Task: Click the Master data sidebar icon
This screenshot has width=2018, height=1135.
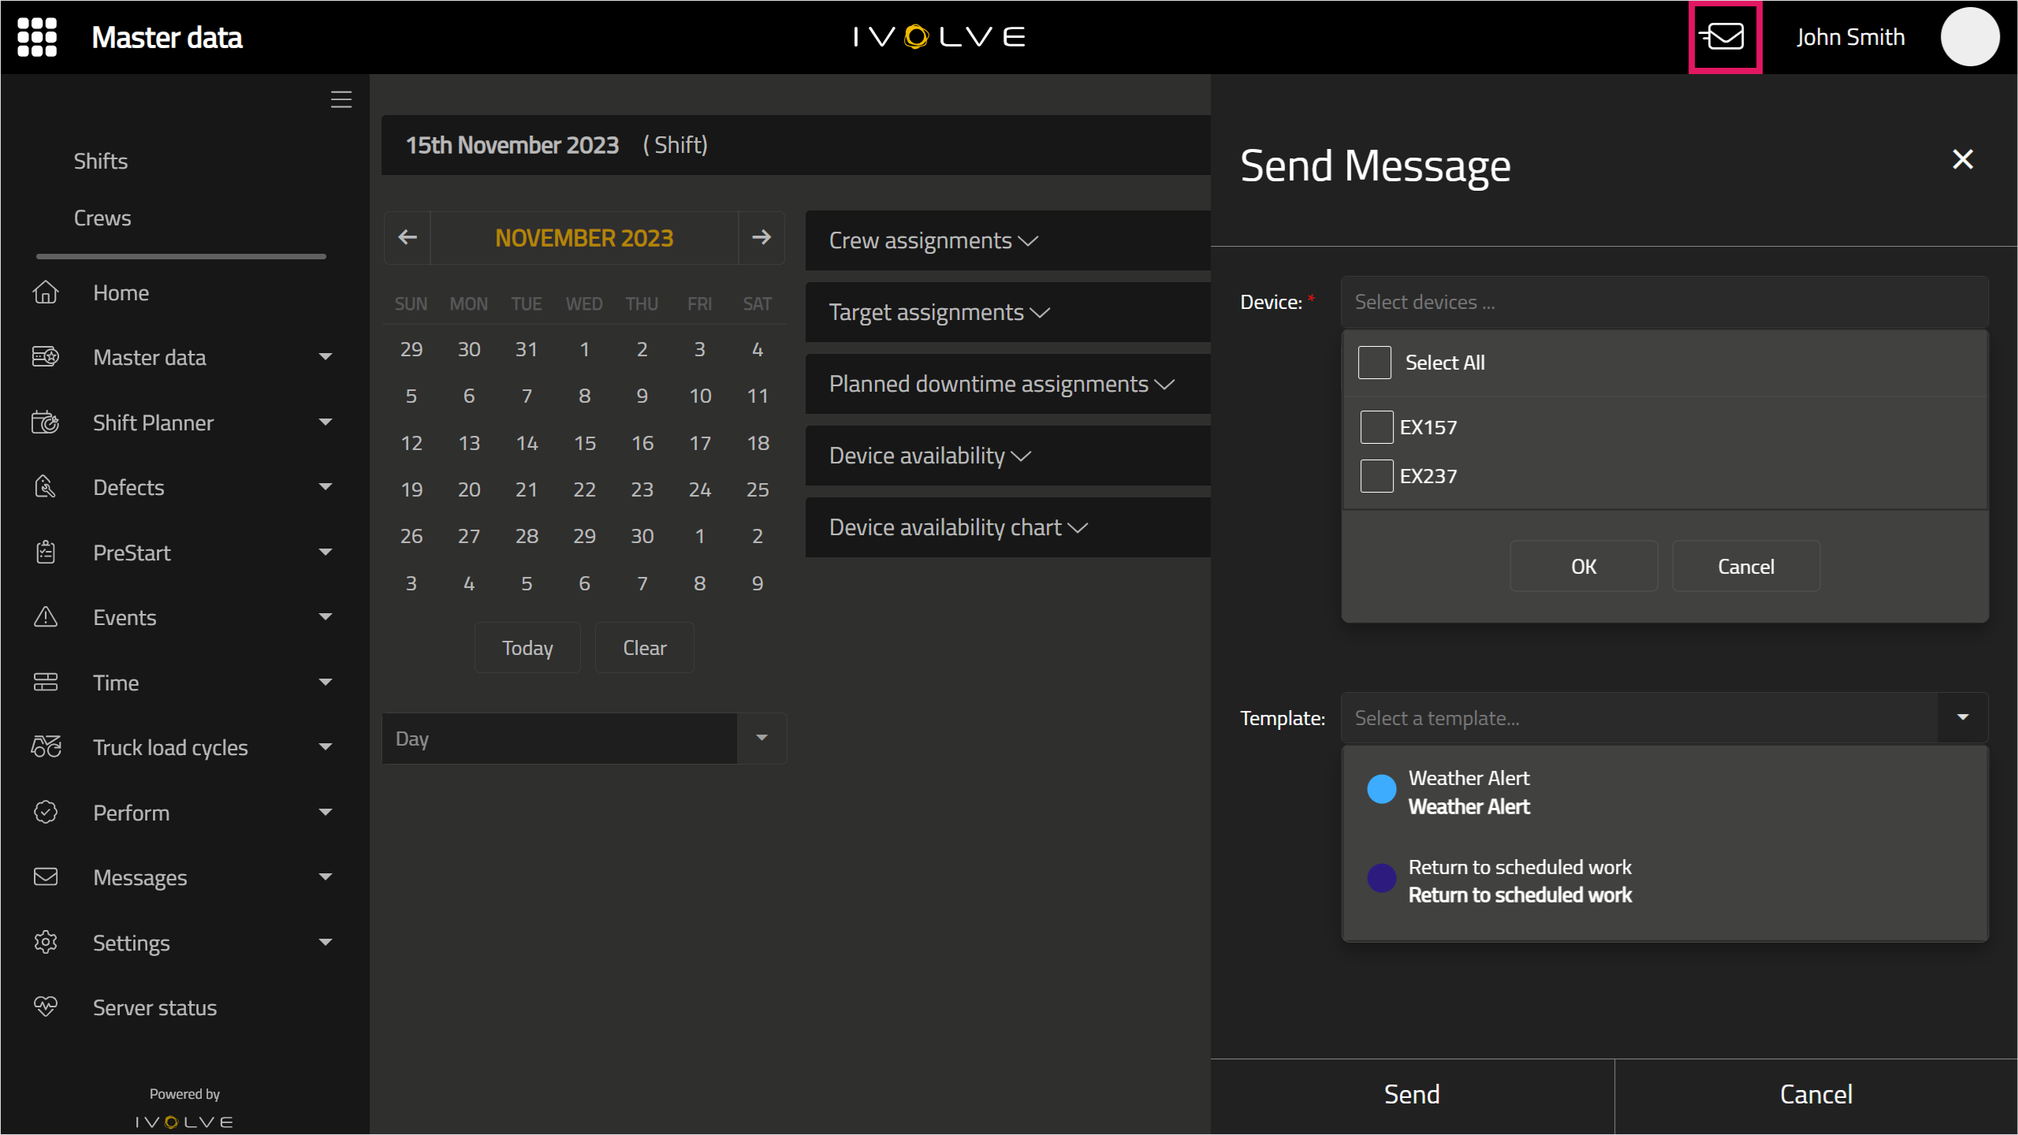Action: coord(46,357)
